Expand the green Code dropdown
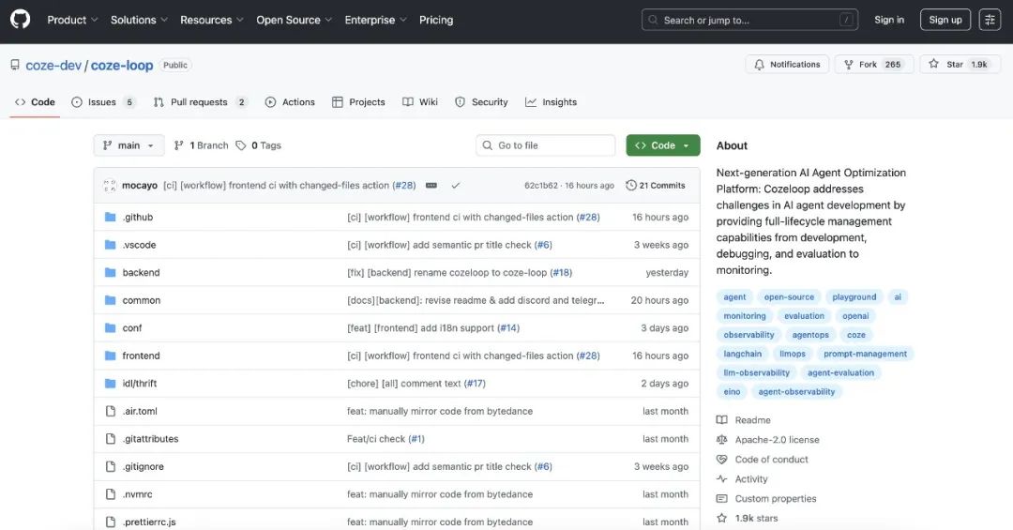The height and width of the screenshot is (530, 1013). tap(662, 145)
